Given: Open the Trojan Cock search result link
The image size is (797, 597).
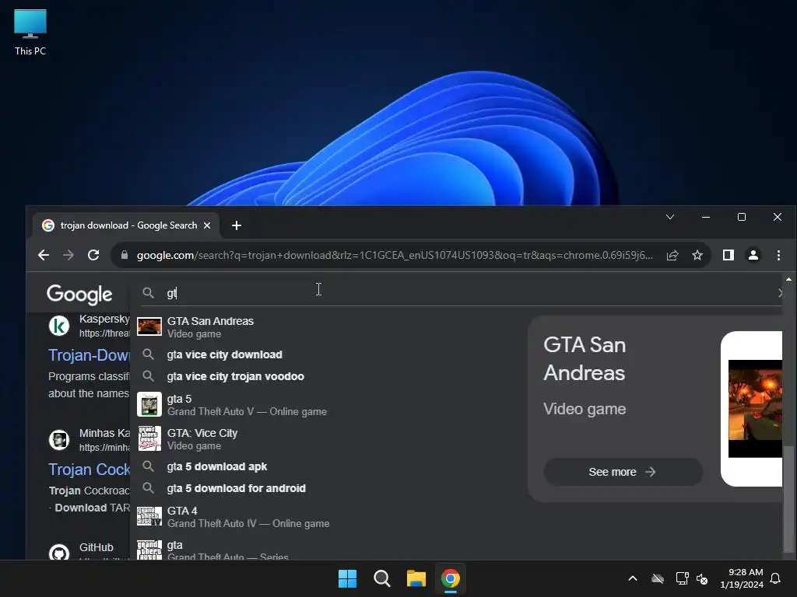Looking at the screenshot, I should [89, 470].
